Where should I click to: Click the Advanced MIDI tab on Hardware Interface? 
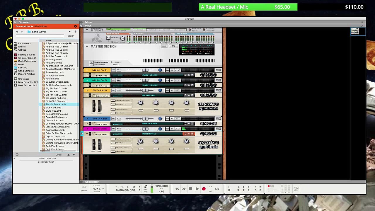click(180, 30)
